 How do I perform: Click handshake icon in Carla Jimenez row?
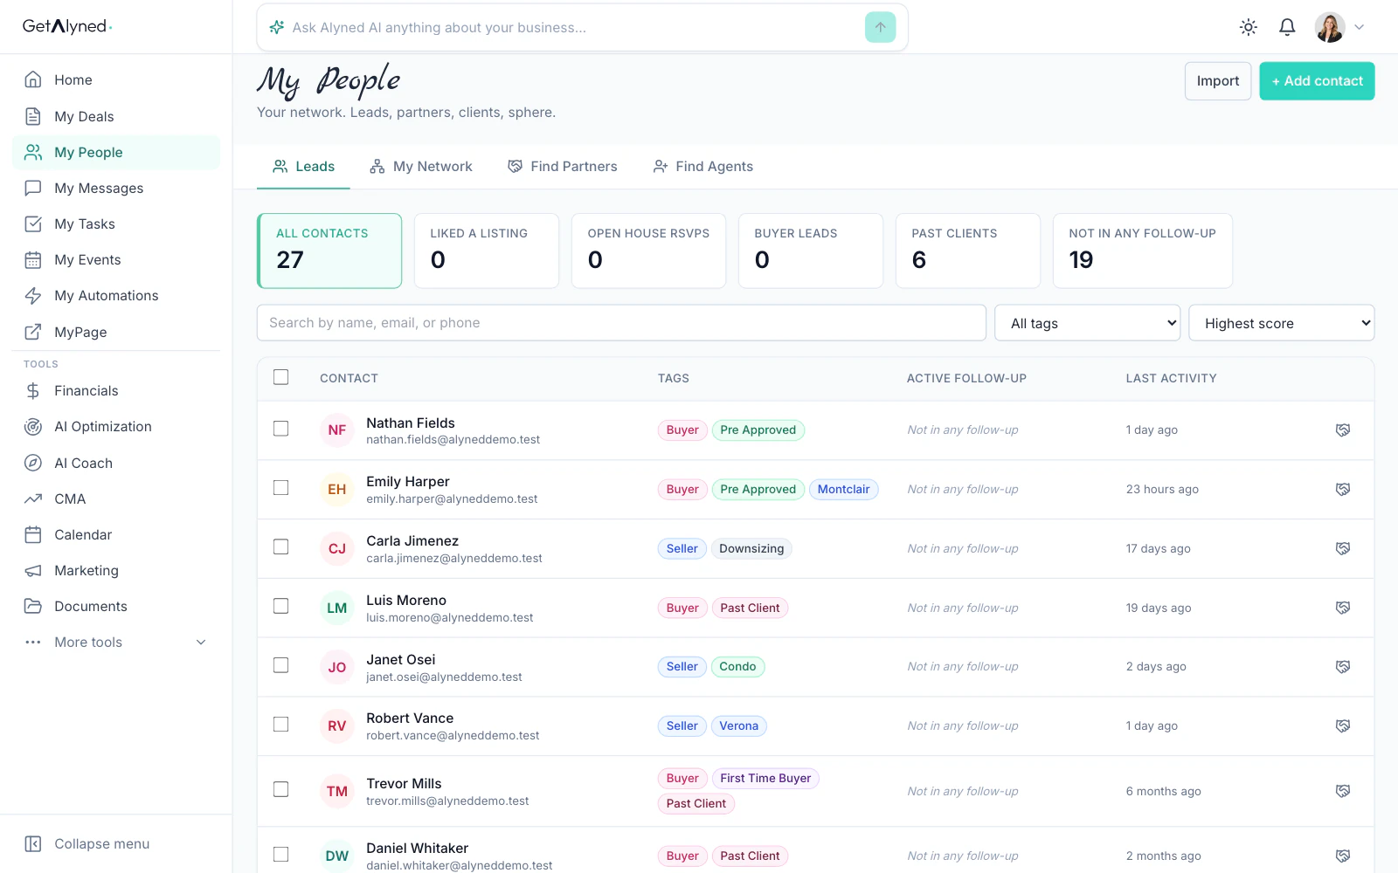pyautogui.click(x=1343, y=548)
